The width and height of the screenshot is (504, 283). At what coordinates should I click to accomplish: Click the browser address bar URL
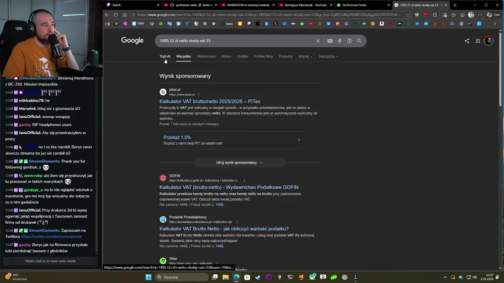pyautogui.click(x=269, y=15)
